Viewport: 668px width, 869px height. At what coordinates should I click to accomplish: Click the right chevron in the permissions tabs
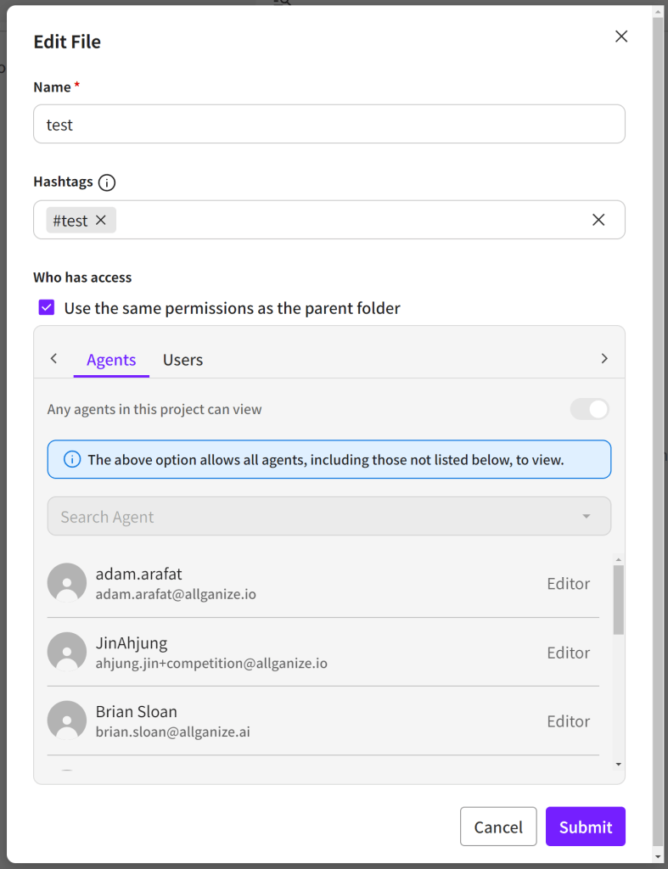pos(604,358)
